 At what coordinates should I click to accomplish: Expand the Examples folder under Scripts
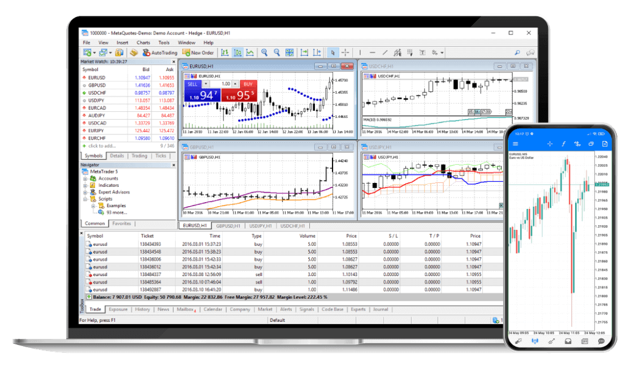tap(93, 206)
